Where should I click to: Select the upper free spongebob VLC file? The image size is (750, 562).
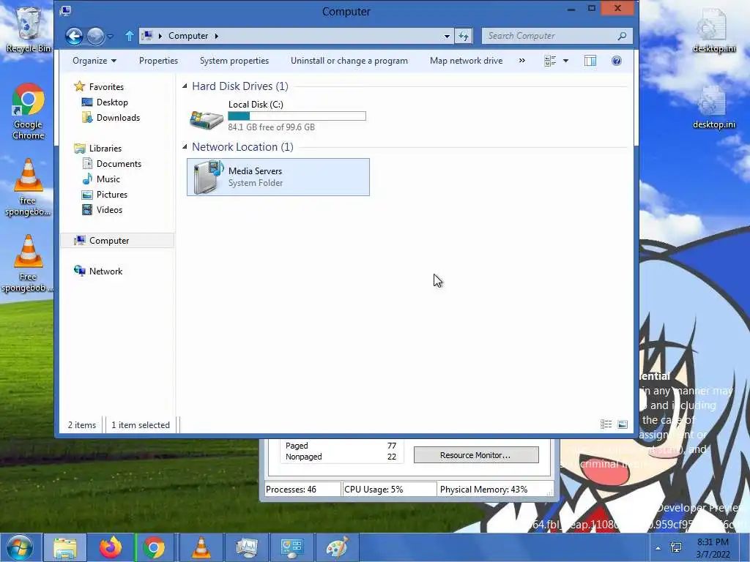tap(29, 187)
